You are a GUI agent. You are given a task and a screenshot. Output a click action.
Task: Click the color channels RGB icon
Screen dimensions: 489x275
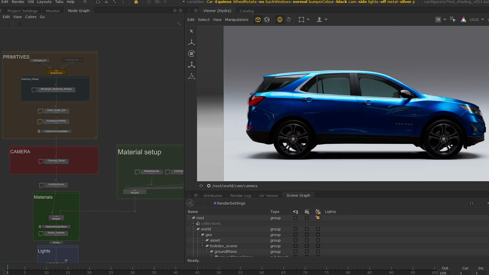[463, 20]
